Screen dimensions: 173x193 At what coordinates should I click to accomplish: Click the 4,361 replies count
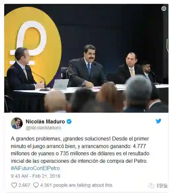pos(46,185)
